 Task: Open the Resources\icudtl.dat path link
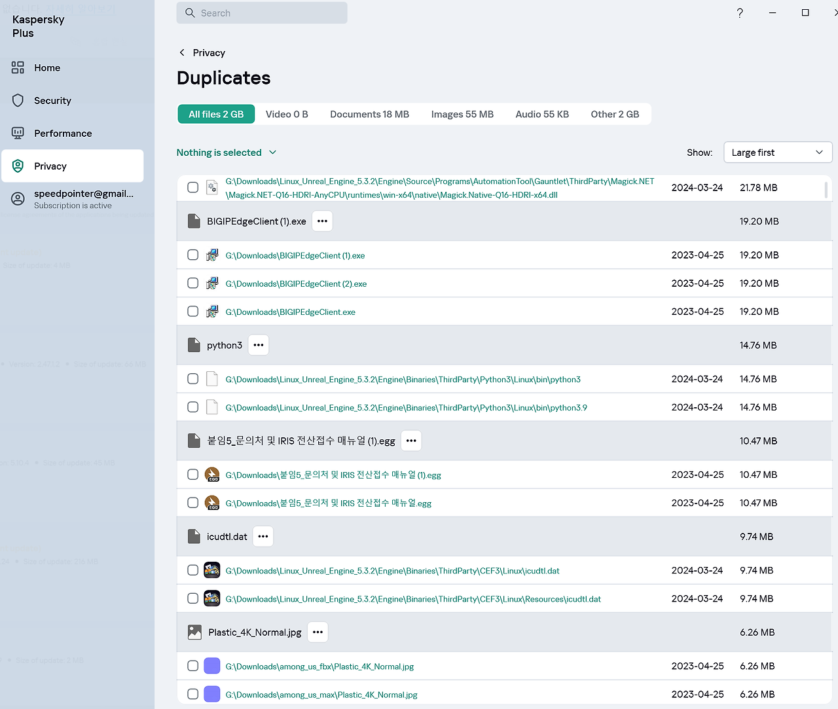413,599
